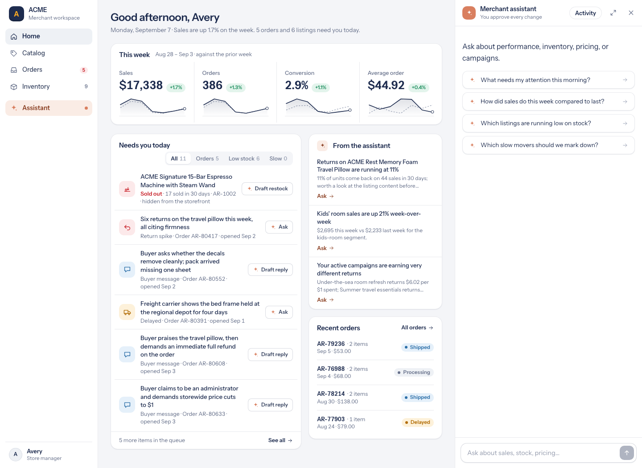This screenshot has height=468, width=642.
Task: Click Draft reply for the decals buyer message
Action: 270,270
